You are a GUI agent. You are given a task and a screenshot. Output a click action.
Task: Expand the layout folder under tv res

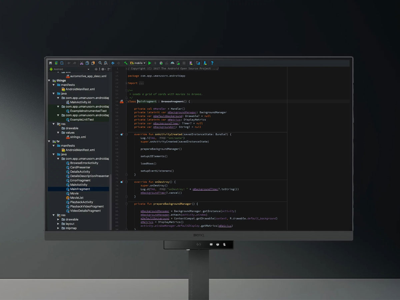58,224
